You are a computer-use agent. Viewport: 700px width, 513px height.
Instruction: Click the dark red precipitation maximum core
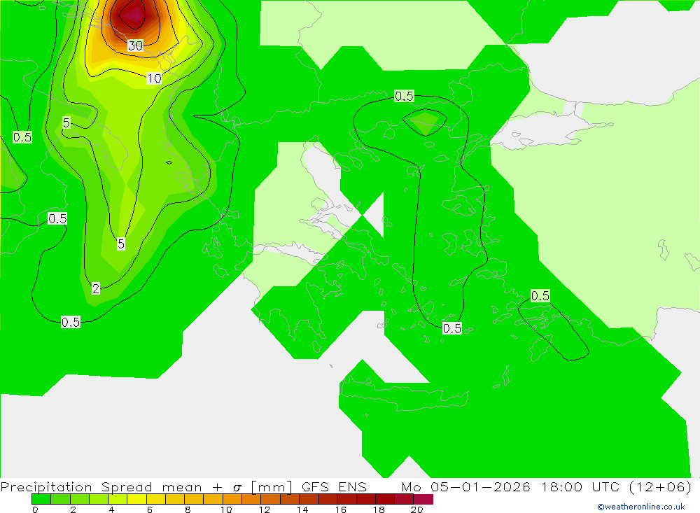click(x=131, y=14)
